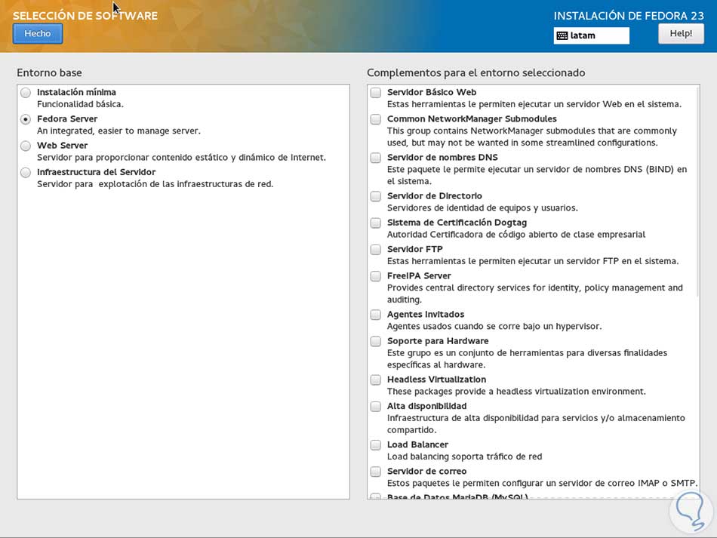Click the 'SELECCIÓN DE SOFTWARE' title
The height and width of the screenshot is (538, 717).
[85, 16]
